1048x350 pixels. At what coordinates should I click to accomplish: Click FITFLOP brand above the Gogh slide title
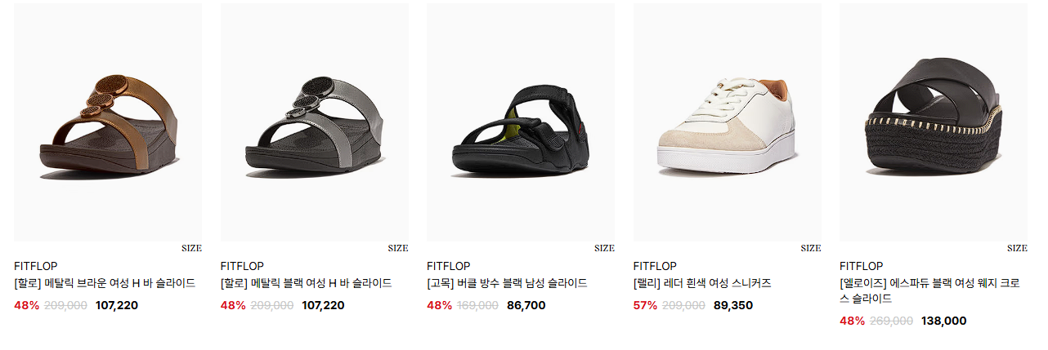pos(449,266)
